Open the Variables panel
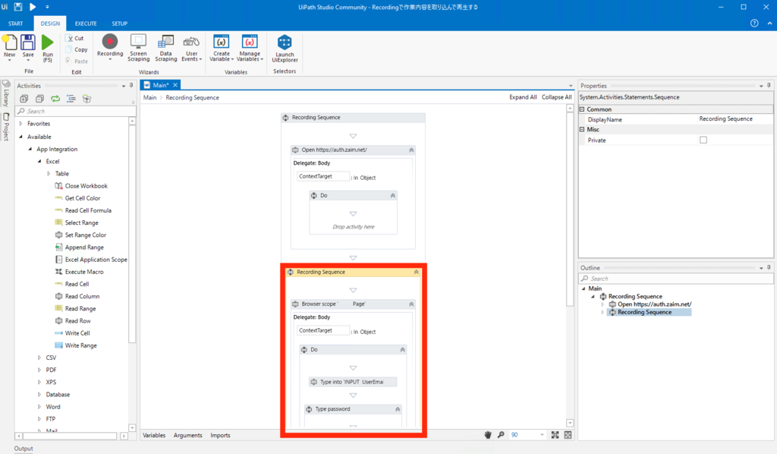Screen dimensions: 777x454 click(x=154, y=435)
